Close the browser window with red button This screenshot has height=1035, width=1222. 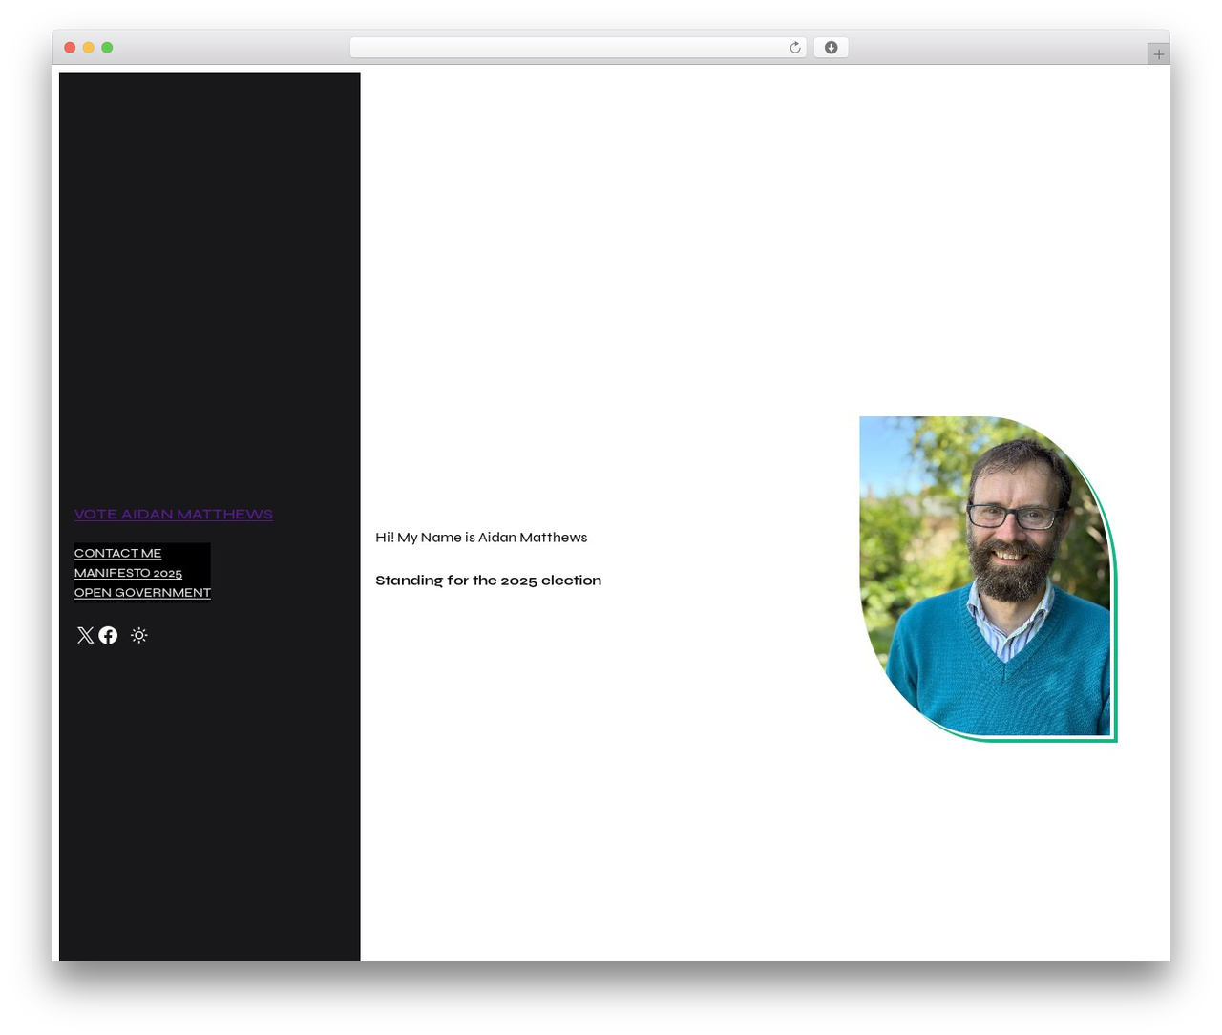click(x=70, y=48)
